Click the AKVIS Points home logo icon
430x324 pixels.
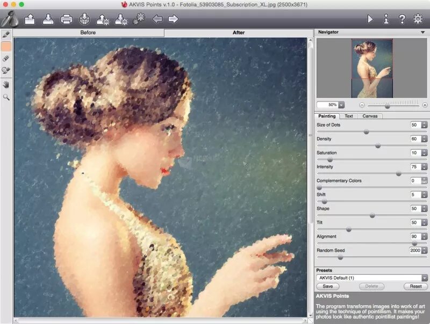point(10,19)
